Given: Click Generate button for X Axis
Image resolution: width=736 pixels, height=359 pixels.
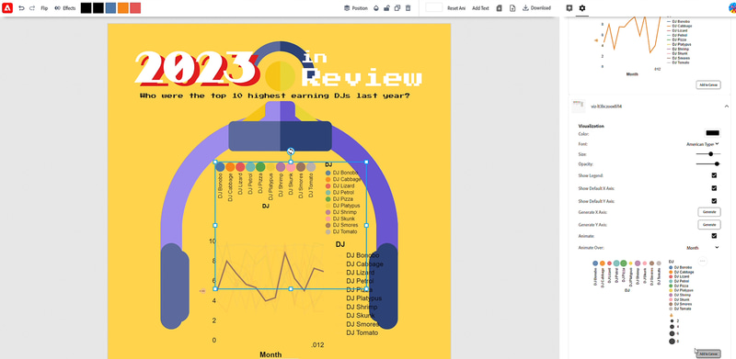Looking at the screenshot, I should click(708, 212).
